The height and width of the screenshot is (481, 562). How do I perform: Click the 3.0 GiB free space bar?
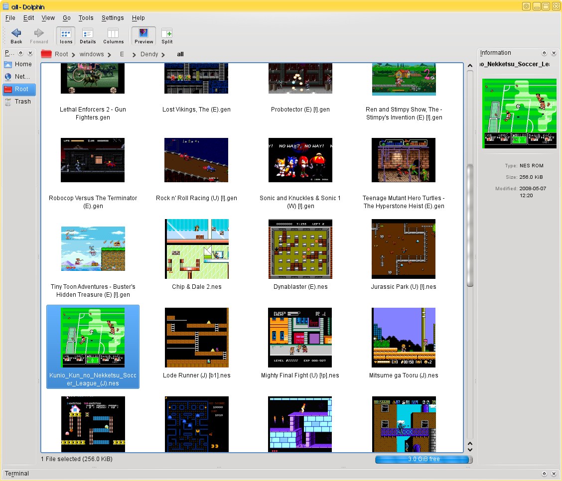pyautogui.click(x=423, y=459)
